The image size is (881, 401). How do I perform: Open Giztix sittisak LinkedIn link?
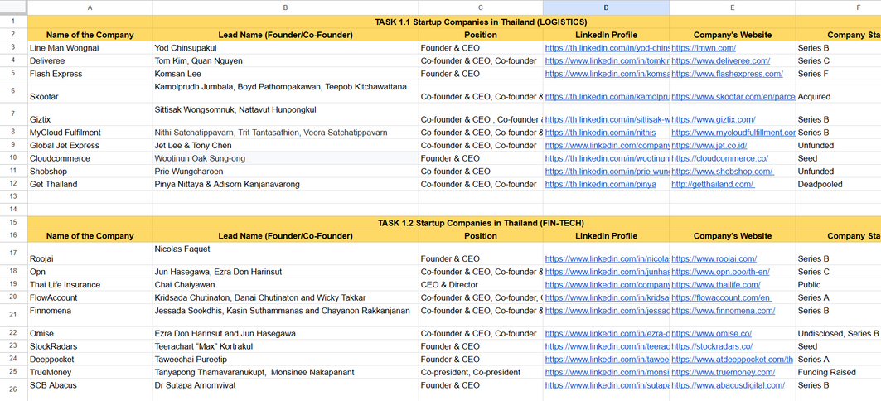pyautogui.click(x=608, y=119)
